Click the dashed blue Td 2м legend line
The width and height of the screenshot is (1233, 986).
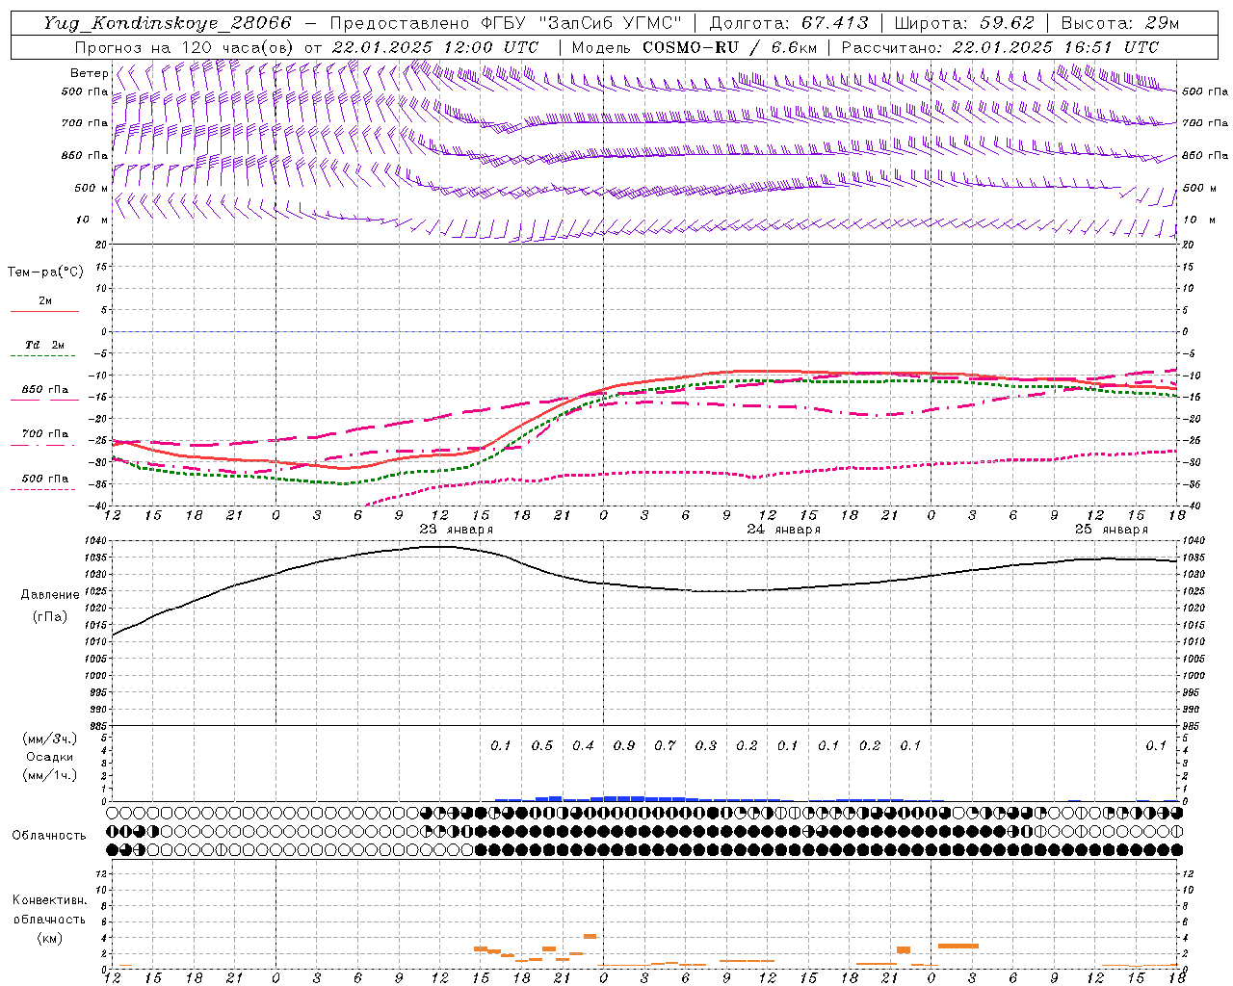tap(44, 357)
